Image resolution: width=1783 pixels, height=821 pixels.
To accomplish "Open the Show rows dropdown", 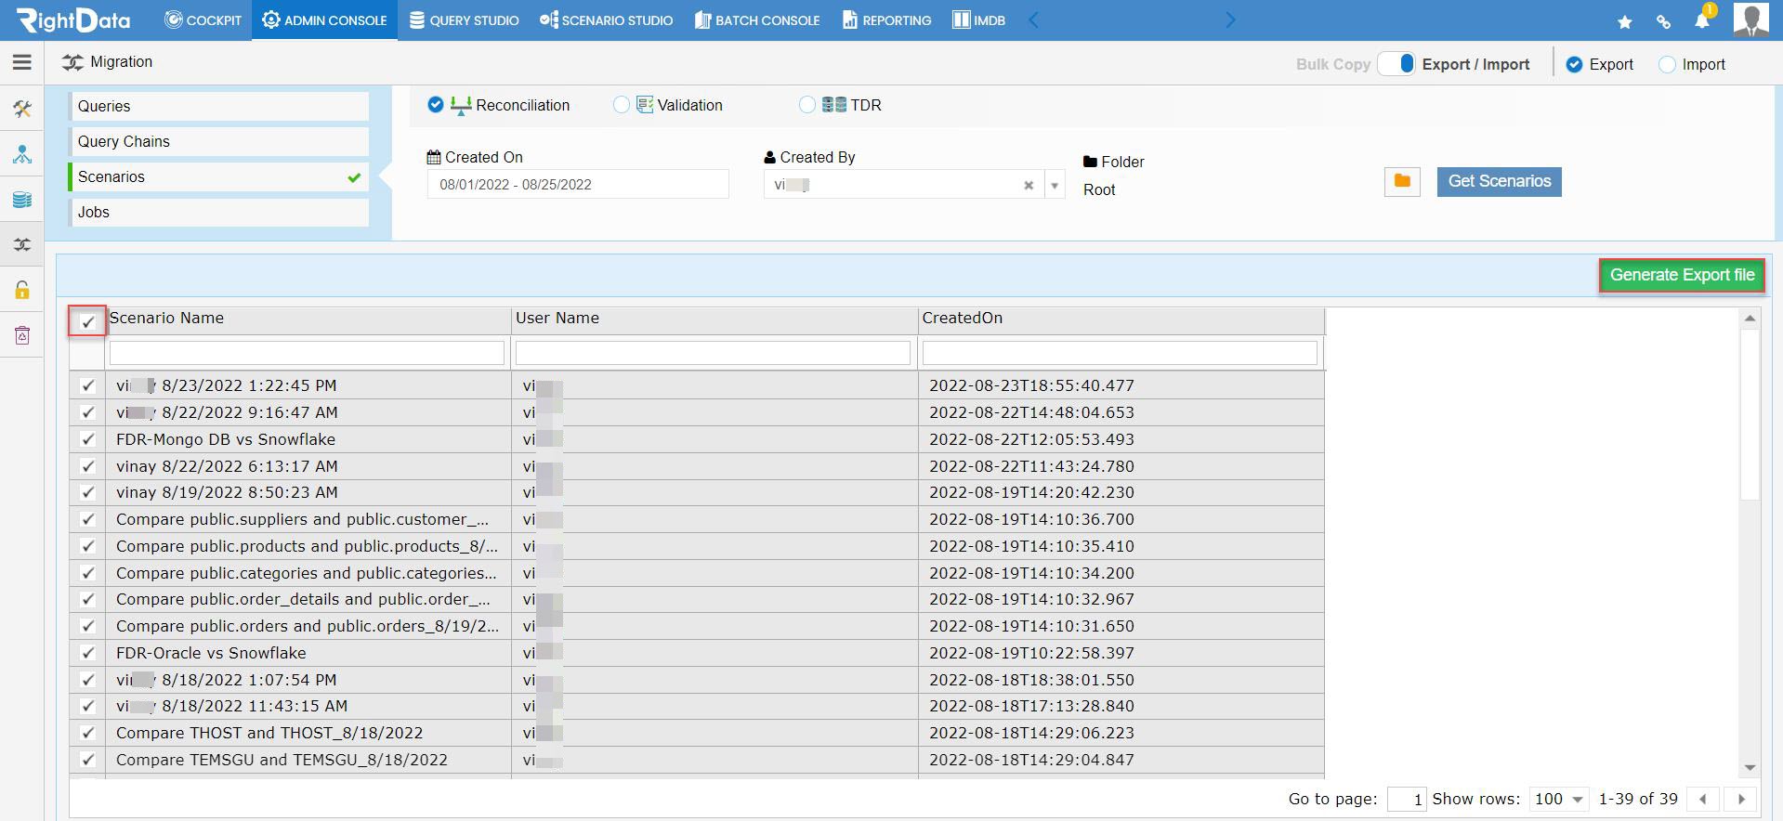I will point(1558,799).
